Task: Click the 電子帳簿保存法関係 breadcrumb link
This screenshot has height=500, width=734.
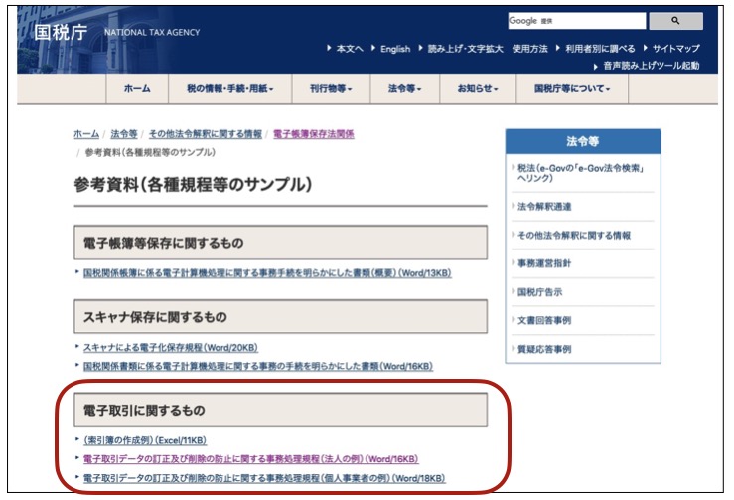Action: 313,133
